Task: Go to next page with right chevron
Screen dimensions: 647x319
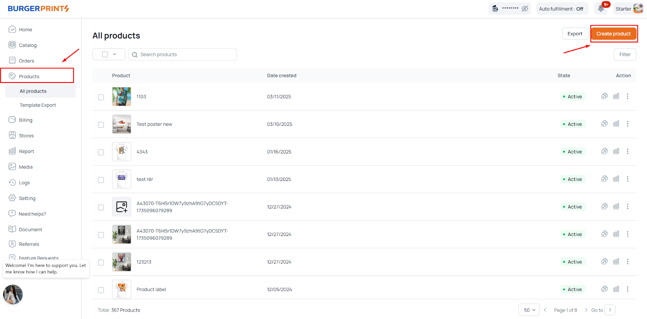Action: 586,310
